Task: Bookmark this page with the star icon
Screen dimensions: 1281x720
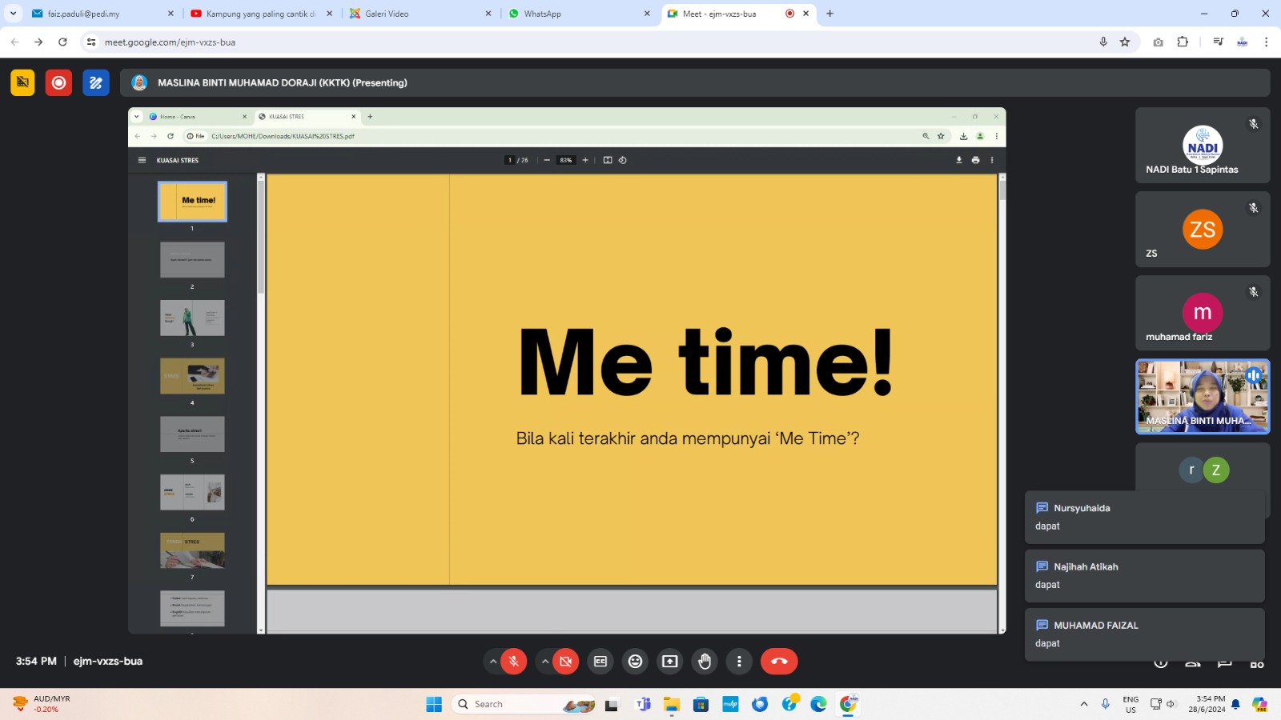Action: click(1125, 42)
